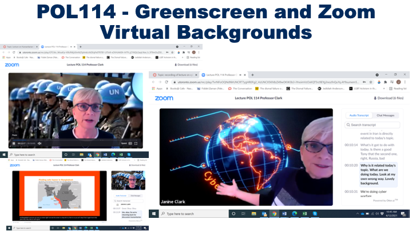Open Chrome from the cyber globe window taskbar
This screenshot has height=231, width=412.
[x=274, y=214]
